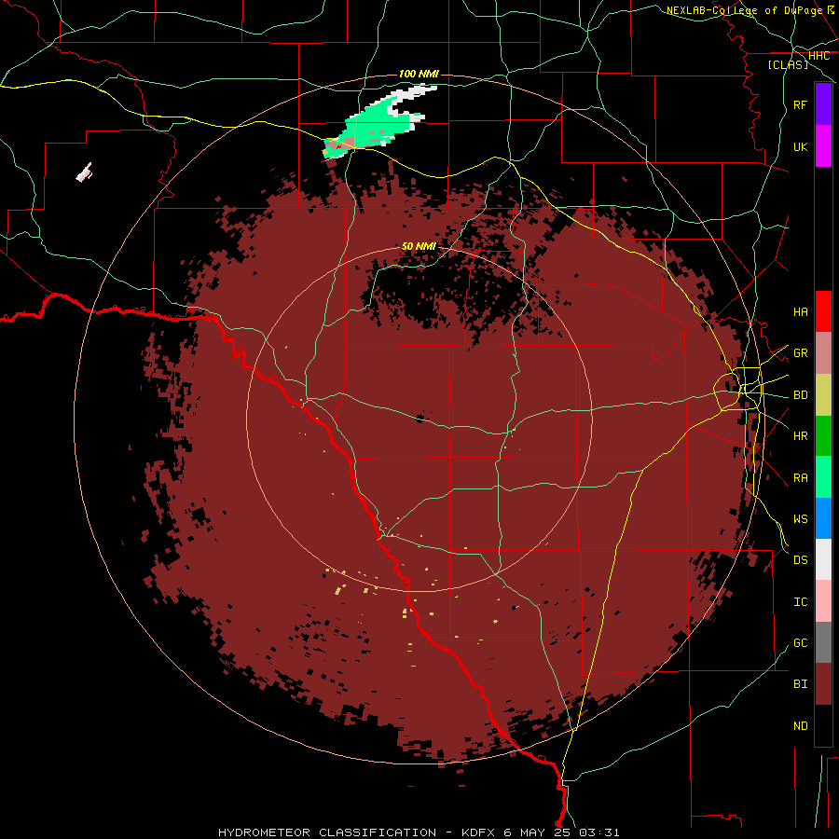The width and height of the screenshot is (839, 839).
Task: Click the small pink echo in the far northwest
Action: point(84,172)
